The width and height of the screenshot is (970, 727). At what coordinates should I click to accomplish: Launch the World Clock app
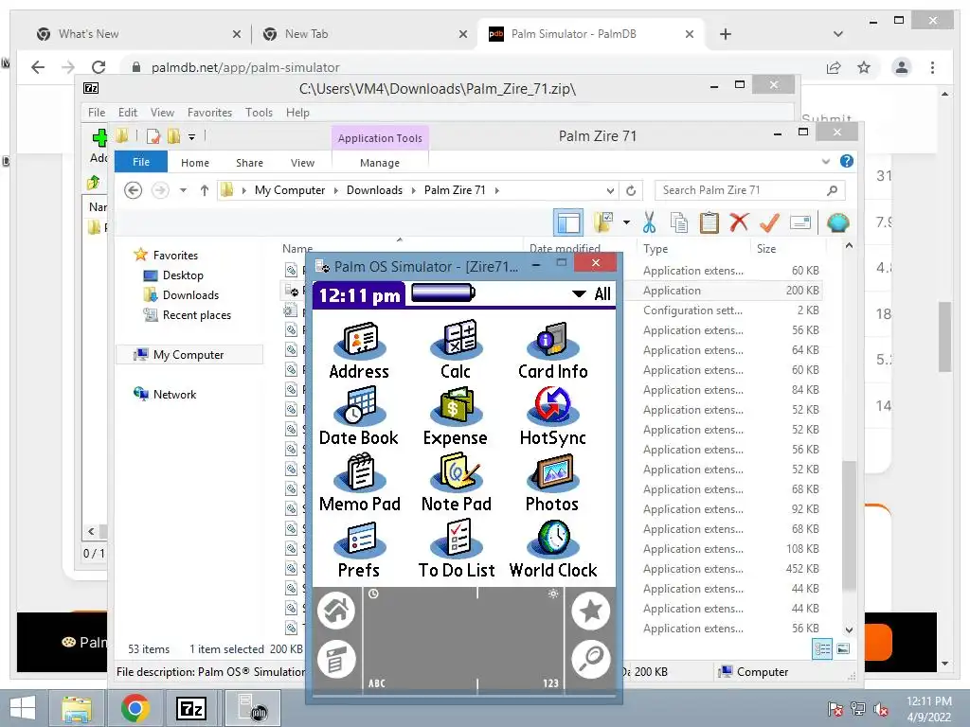553,549
